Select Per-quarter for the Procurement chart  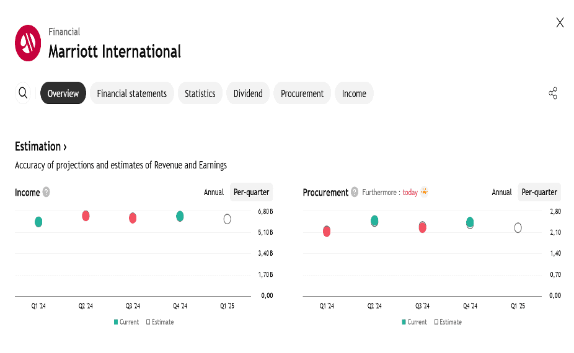539,192
